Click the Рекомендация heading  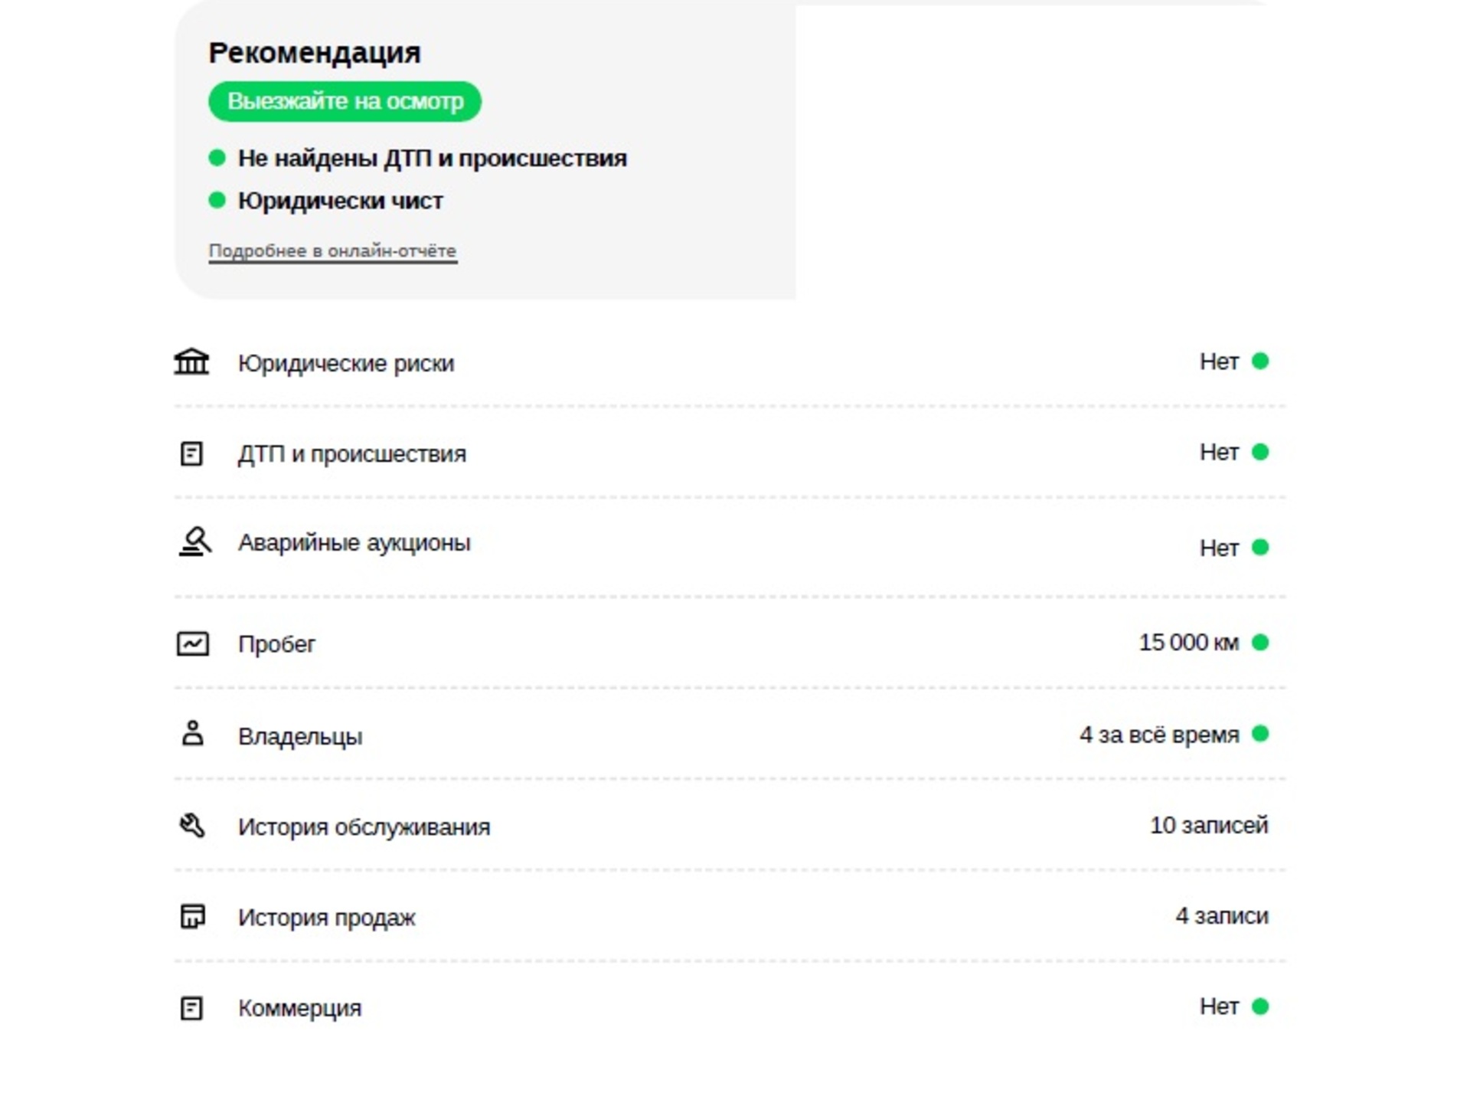point(315,53)
